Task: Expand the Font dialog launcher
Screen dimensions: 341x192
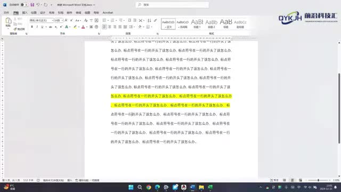Action: (99, 34)
